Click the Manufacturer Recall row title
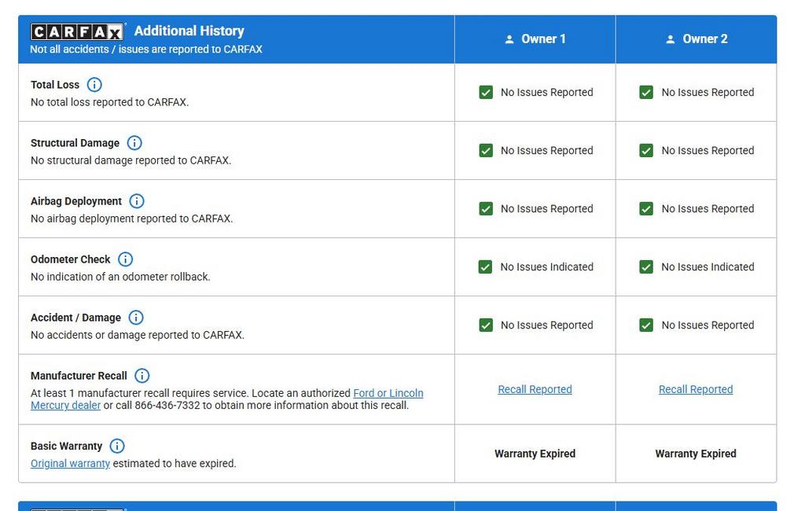 point(79,376)
